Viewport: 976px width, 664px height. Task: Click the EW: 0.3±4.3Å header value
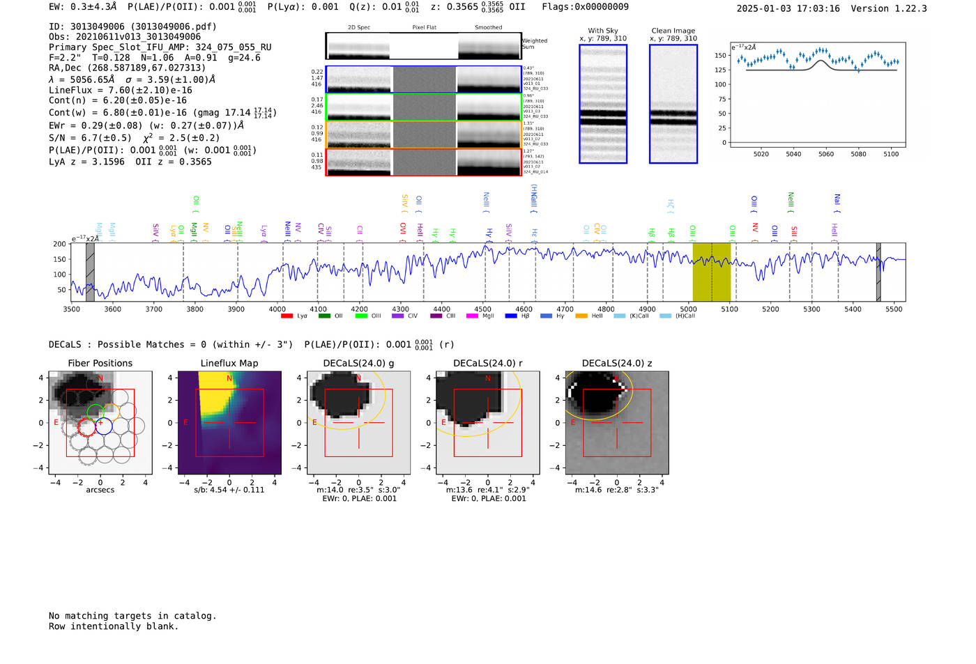click(83, 7)
